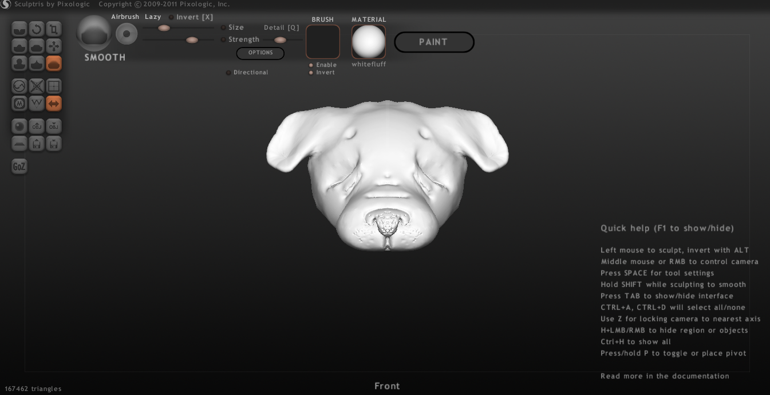Click the '167462 triangles' counter
This screenshot has width=770, height=395.
33,389
